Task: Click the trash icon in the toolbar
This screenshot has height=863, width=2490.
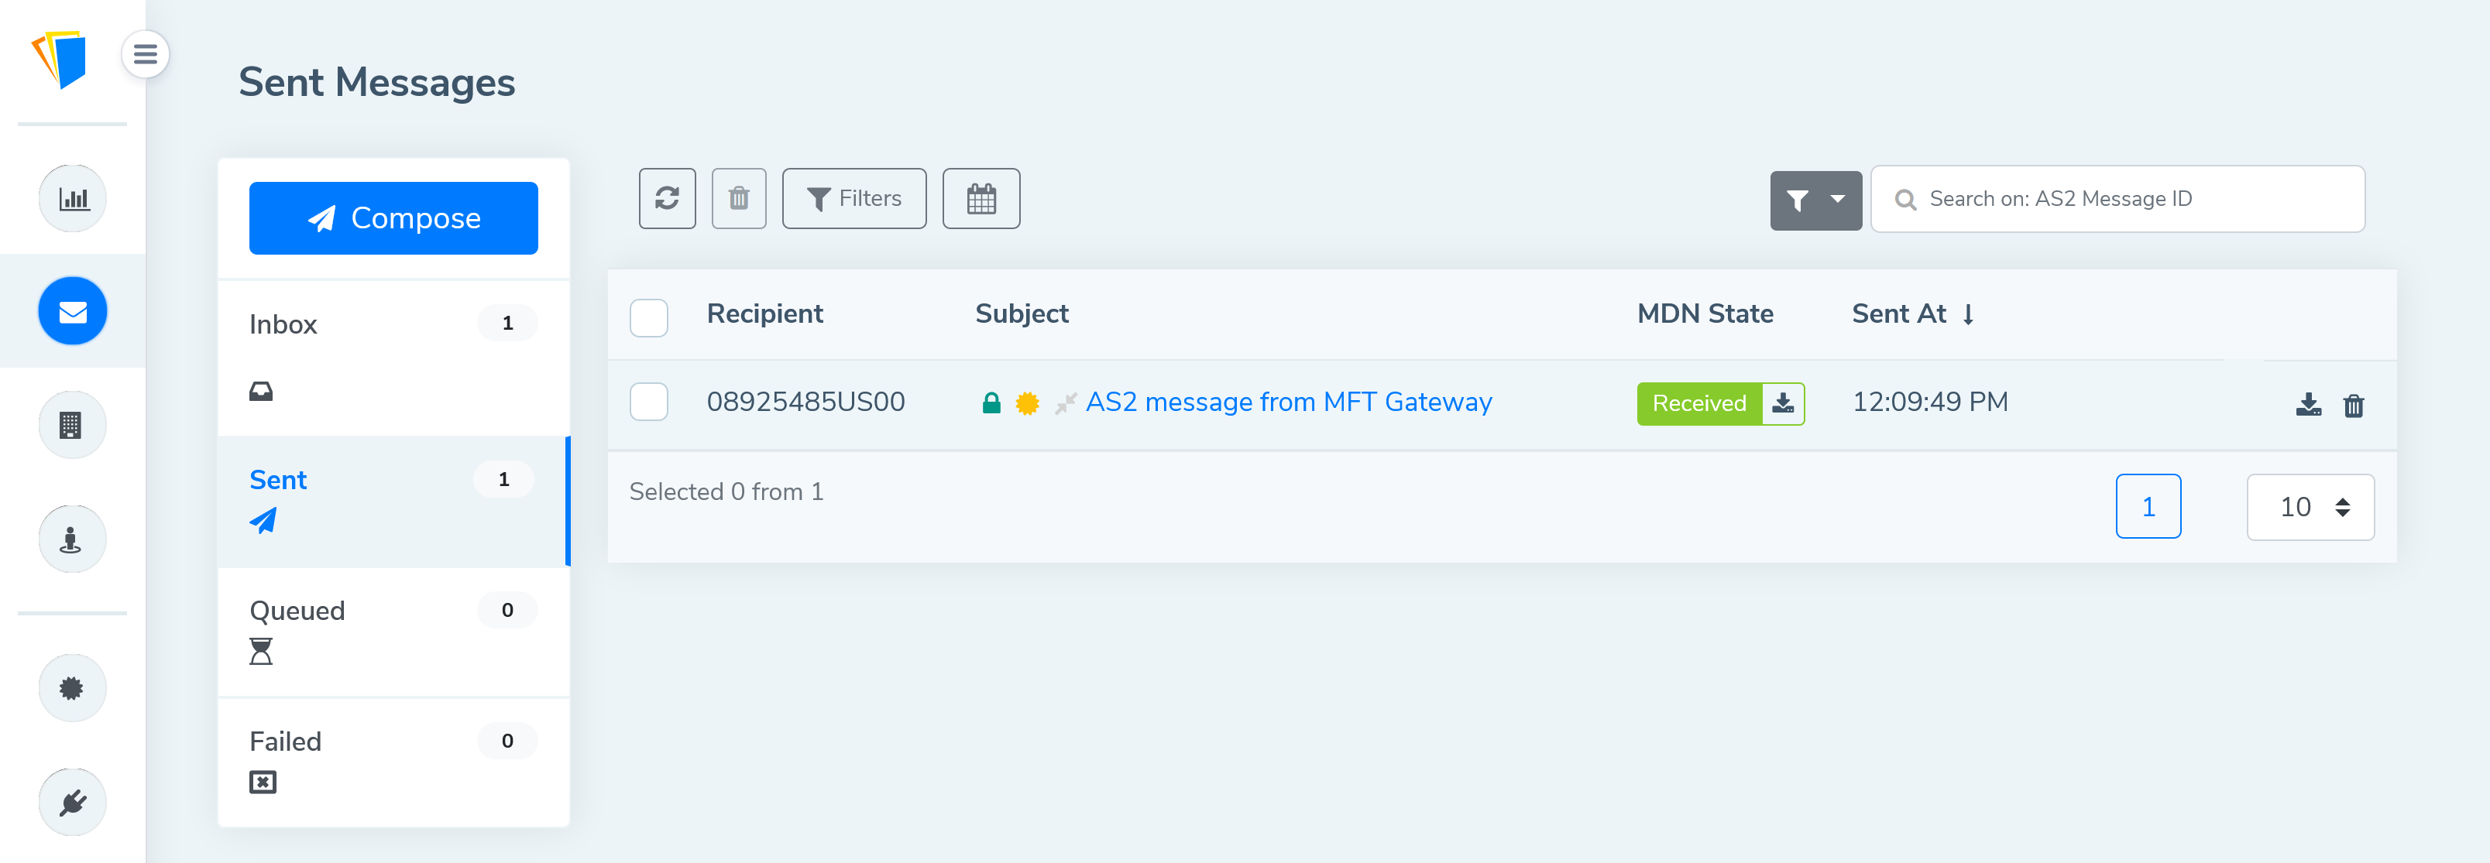Action: point(739,198)
